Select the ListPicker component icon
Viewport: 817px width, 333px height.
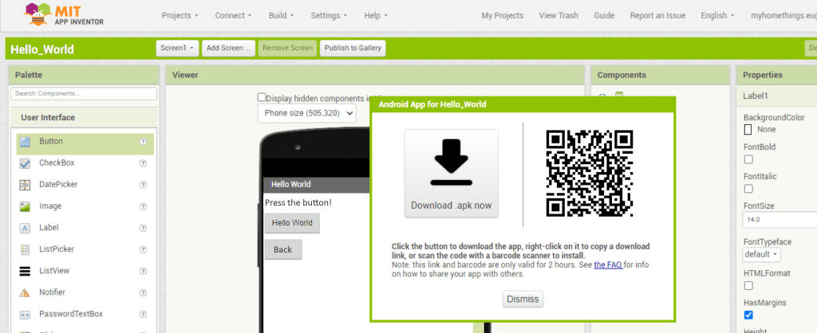pyautogui.click(x=25, y=250)
